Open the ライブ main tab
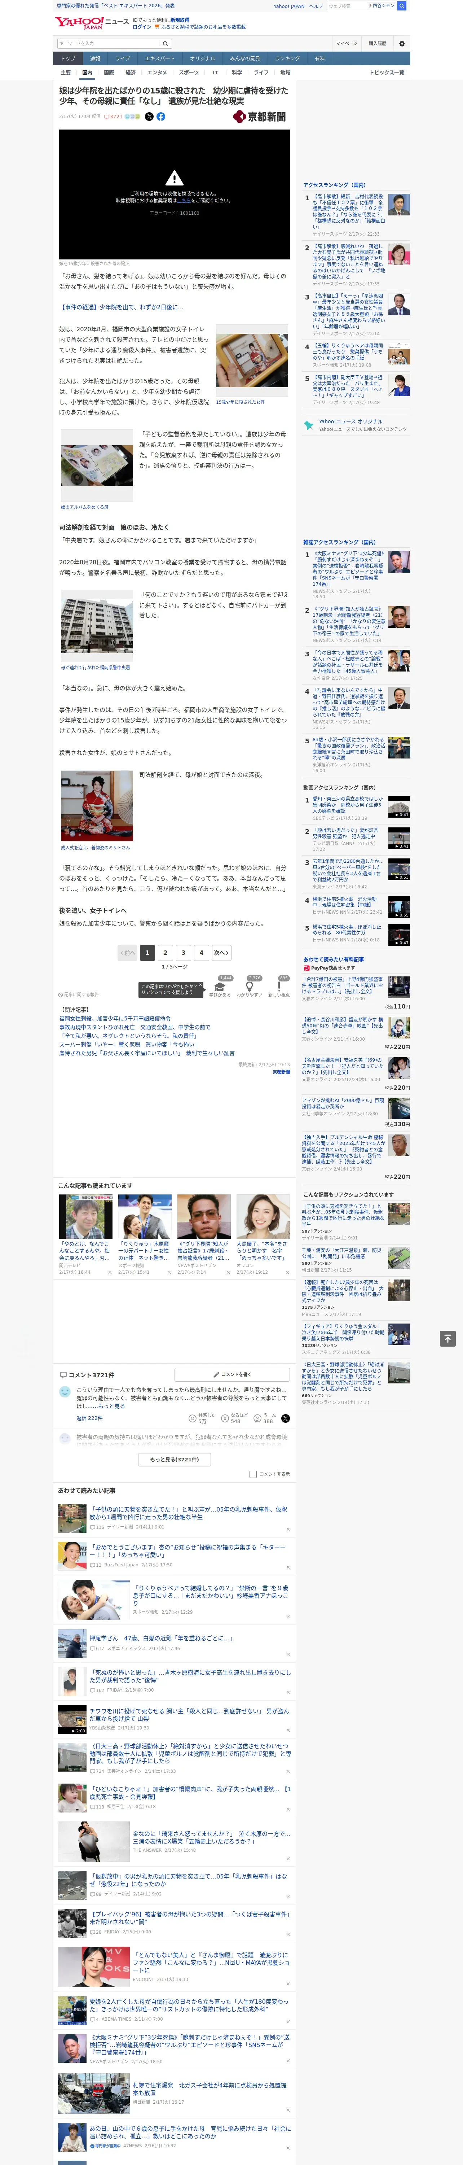The height and width of the screenshot is (2165, 463). pos(123,59)
